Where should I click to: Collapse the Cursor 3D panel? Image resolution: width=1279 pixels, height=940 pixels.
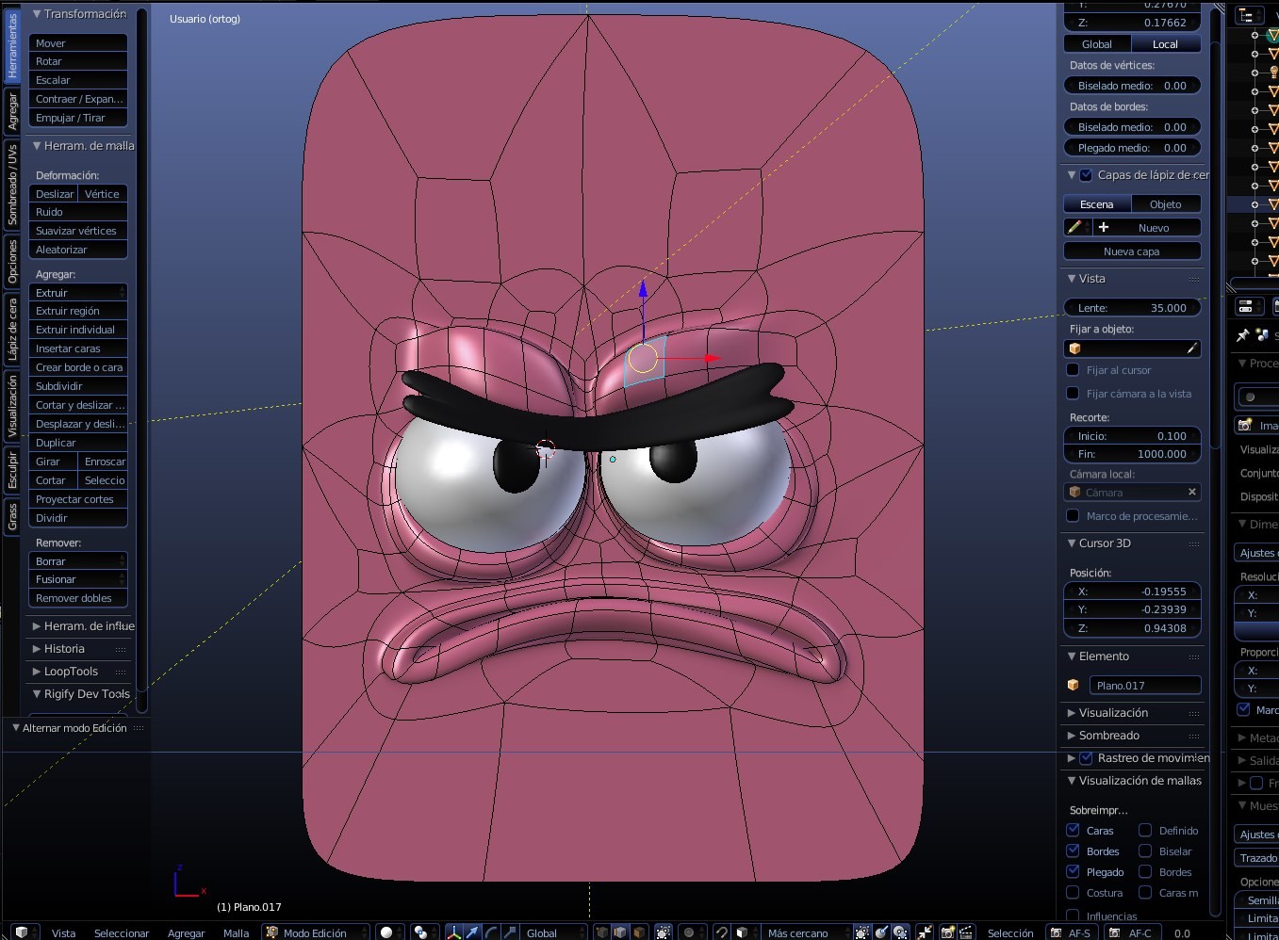[x=1072, y=543]
